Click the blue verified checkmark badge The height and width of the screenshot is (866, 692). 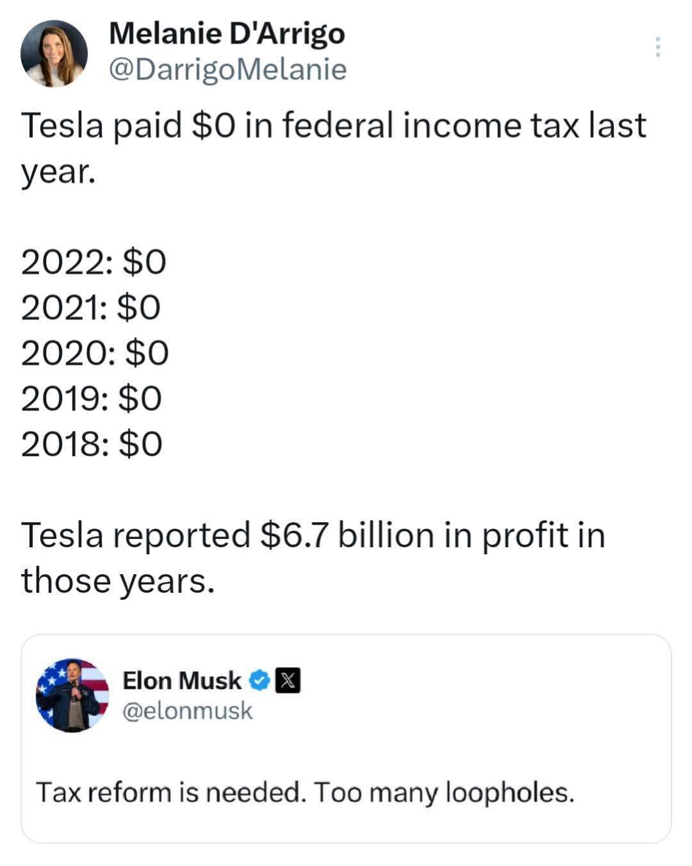coord(259,681)
